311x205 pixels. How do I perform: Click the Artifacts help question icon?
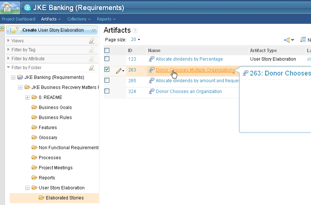click(x=135, y=31)
